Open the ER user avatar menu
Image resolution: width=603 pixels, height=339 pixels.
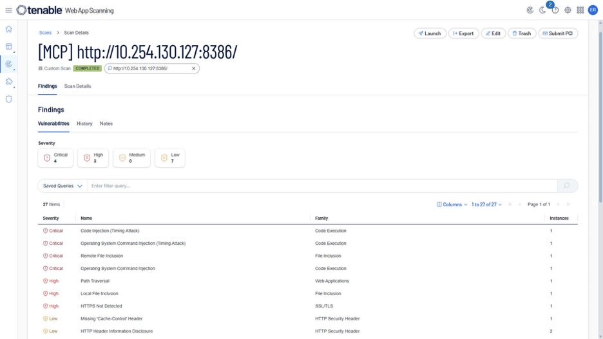(593, 10)
